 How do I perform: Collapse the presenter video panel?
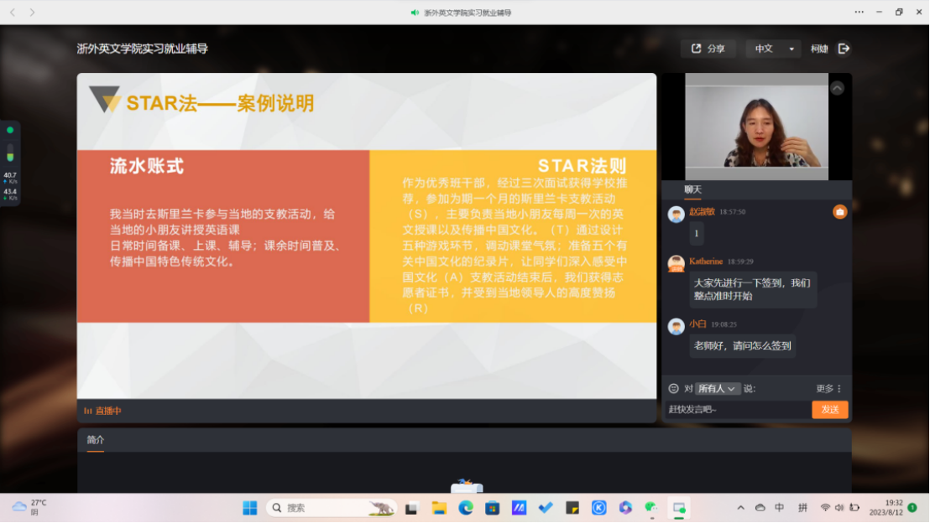point(837,88)
